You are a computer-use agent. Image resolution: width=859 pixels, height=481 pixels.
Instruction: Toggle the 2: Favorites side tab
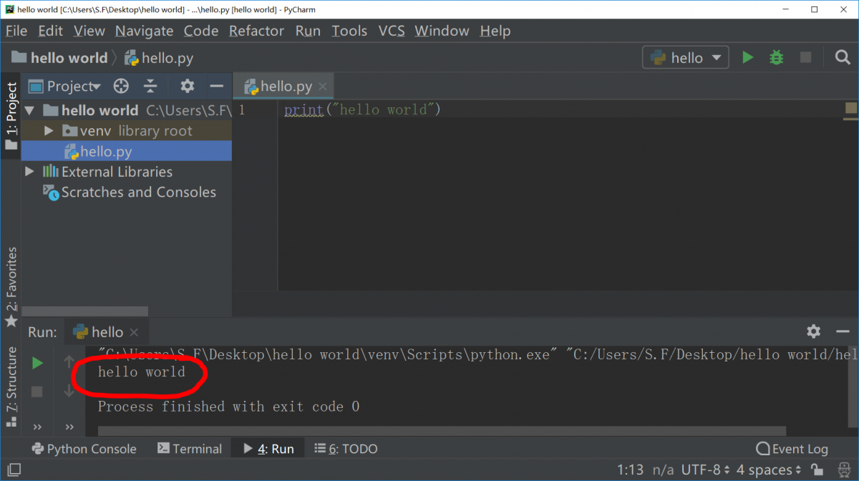coord(11,286)
